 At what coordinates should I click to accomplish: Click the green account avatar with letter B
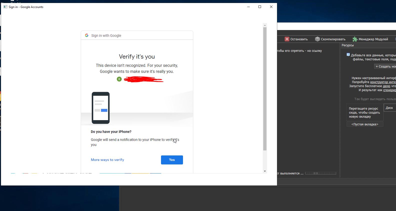coord(119,79)
